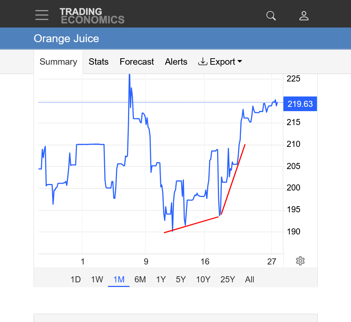The width and height of the screenshot is (351, 322).
Task: Expand the Export dropdown
Action: coord(220,62)
